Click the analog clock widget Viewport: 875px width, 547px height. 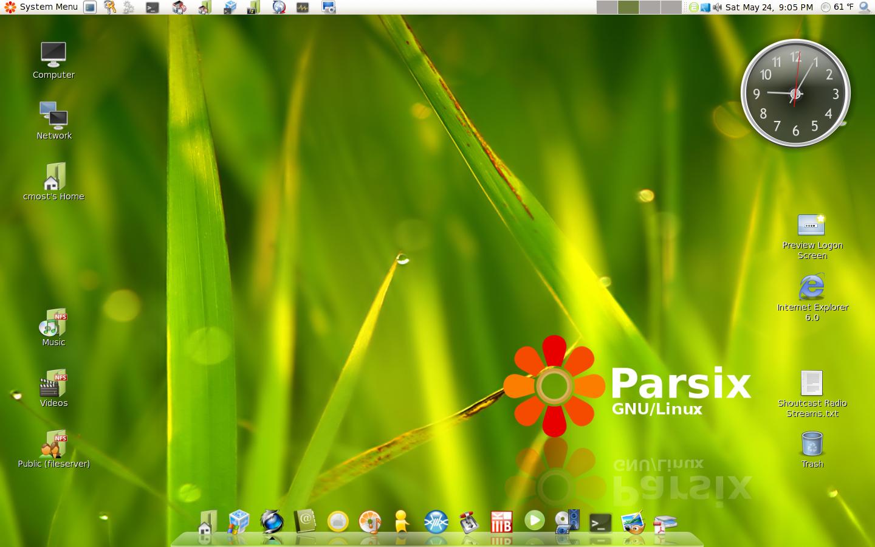795,94
